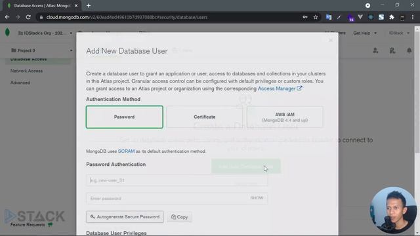Click the browser address bar URL
420x236 pixels.
(x=127, y=17)
